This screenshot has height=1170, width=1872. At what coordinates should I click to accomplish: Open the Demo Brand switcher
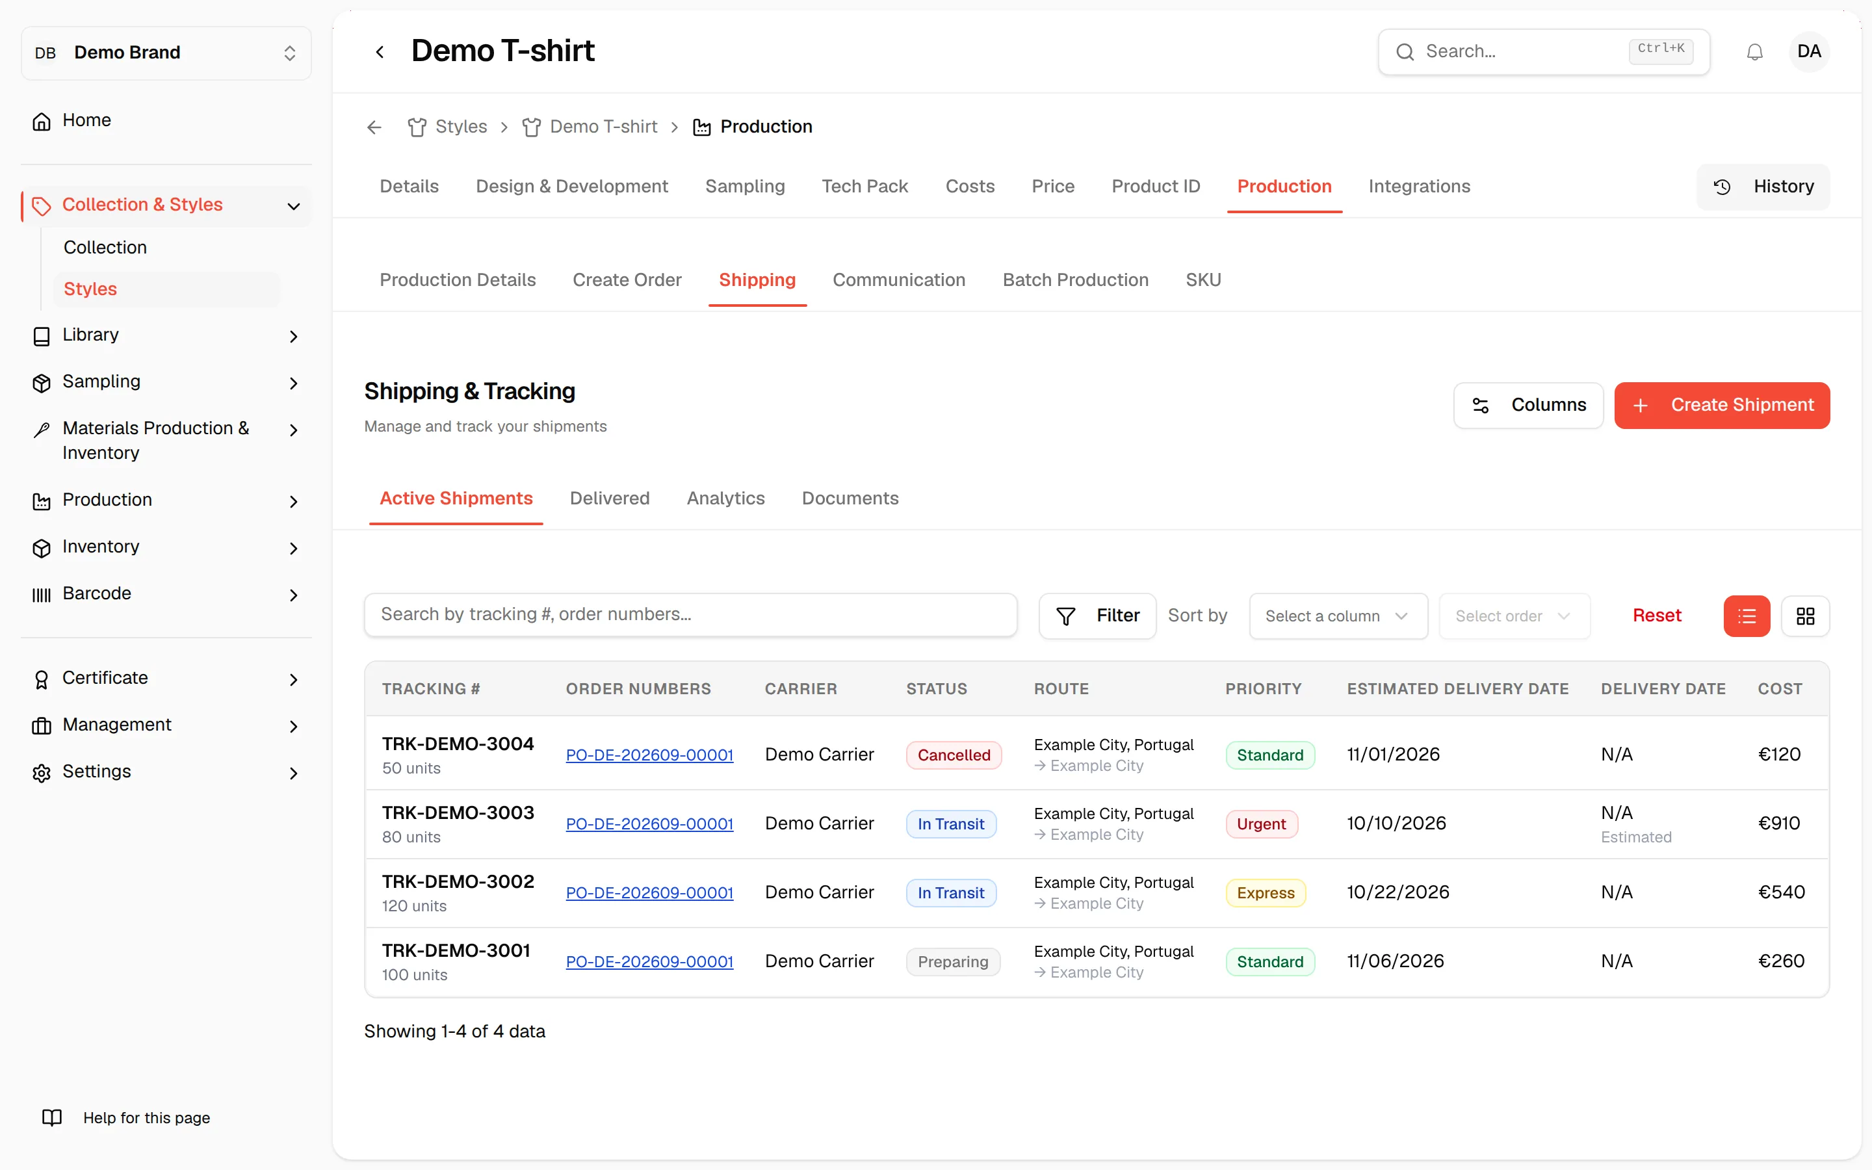click(166, 53)
